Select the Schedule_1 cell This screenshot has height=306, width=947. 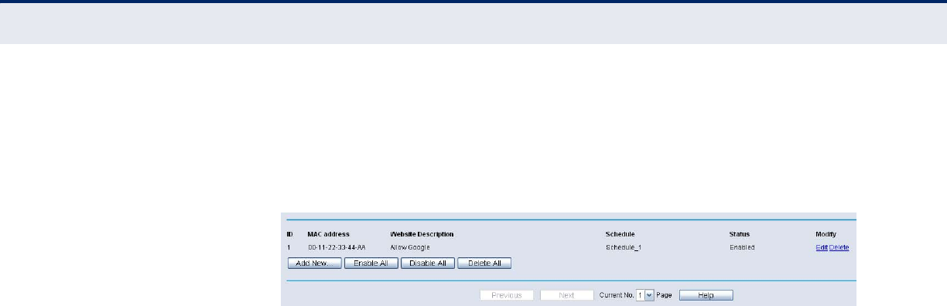click(x=624, y=247)
